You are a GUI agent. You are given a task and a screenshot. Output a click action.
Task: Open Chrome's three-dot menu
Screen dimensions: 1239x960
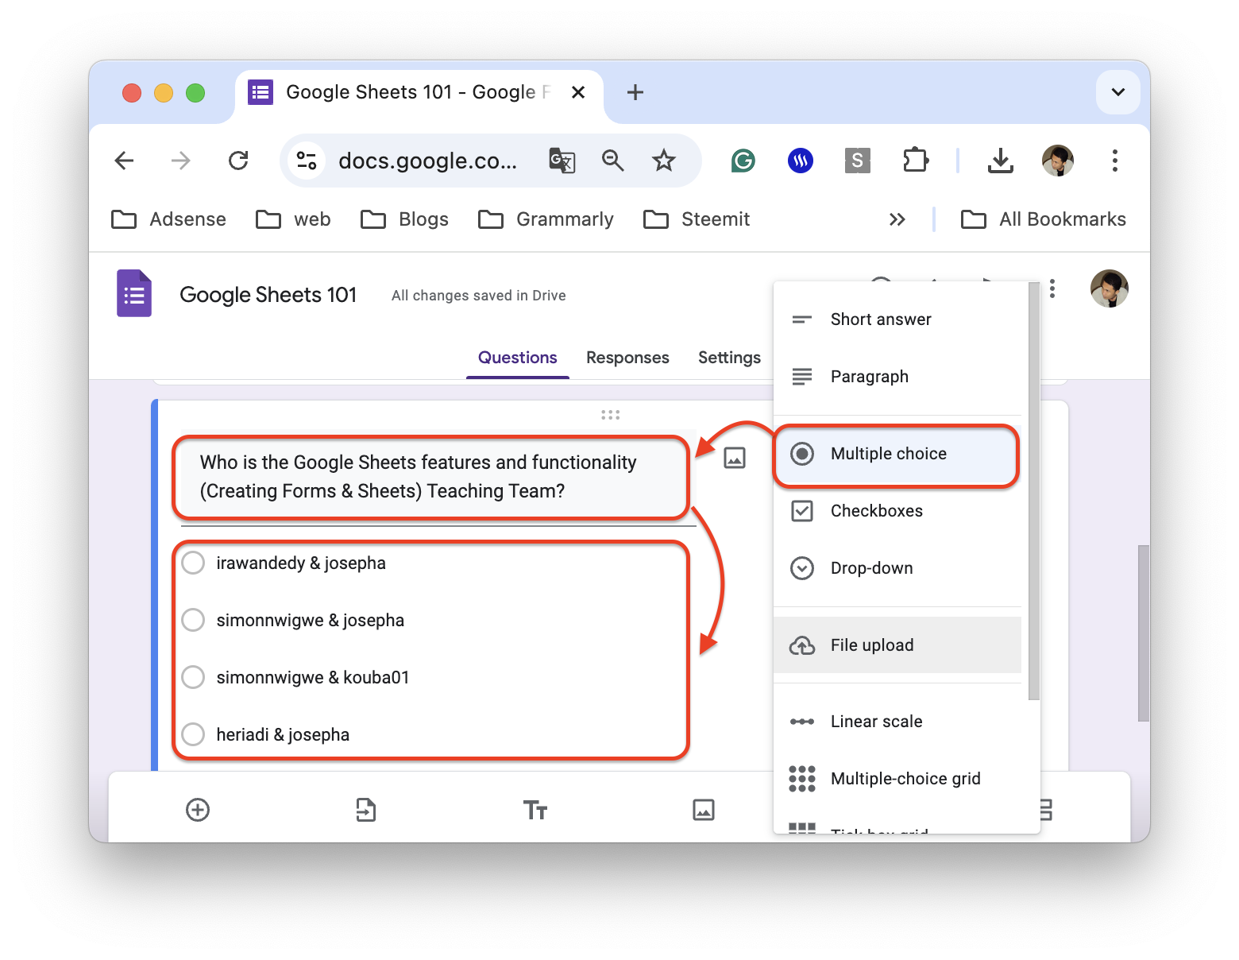tap(1115, 161)
